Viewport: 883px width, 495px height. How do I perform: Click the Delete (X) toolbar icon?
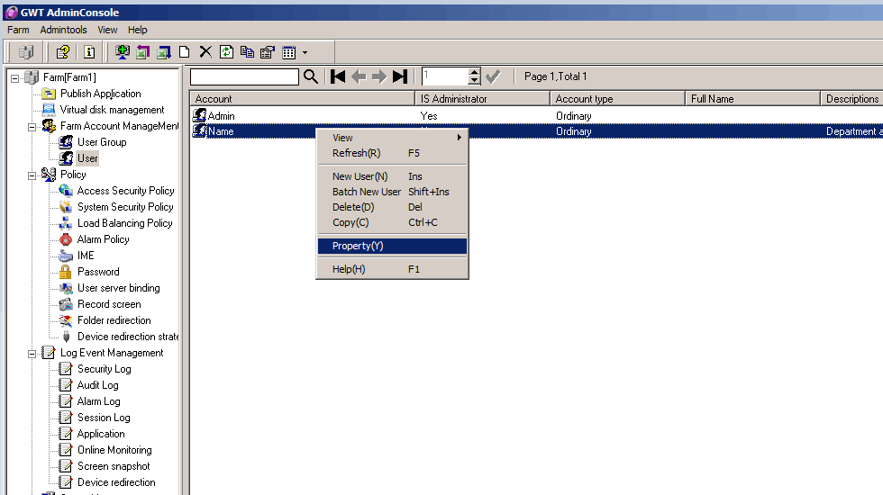click(205, 52)
